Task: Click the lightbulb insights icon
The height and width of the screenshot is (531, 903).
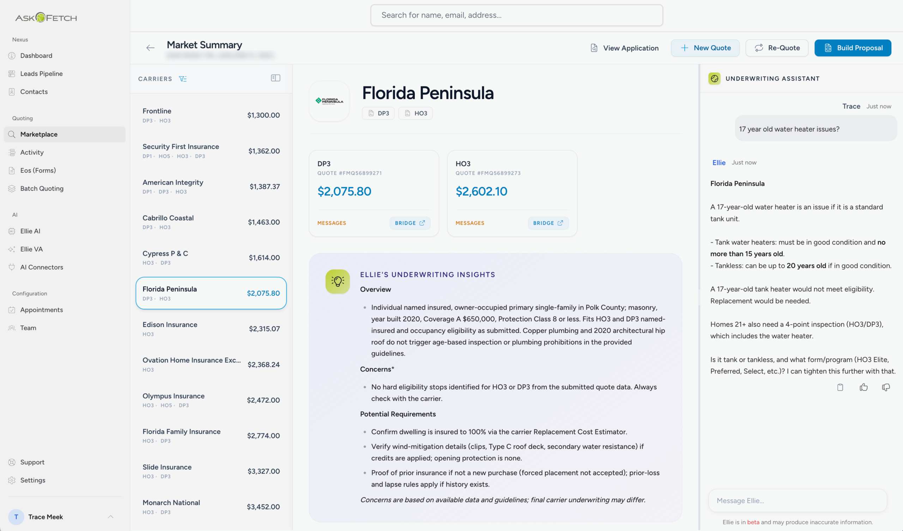Action: pyautogui.click(x=337, y=282)
